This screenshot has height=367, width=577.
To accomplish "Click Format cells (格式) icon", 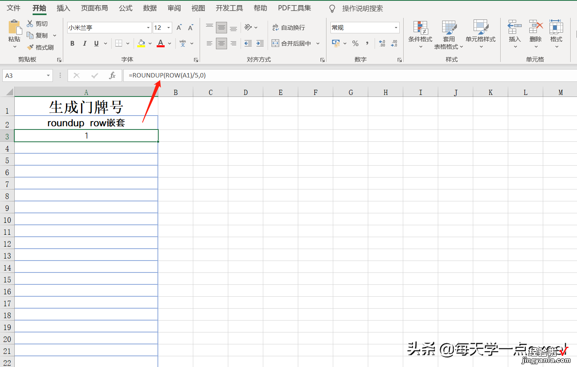I will tap(556, 27).
